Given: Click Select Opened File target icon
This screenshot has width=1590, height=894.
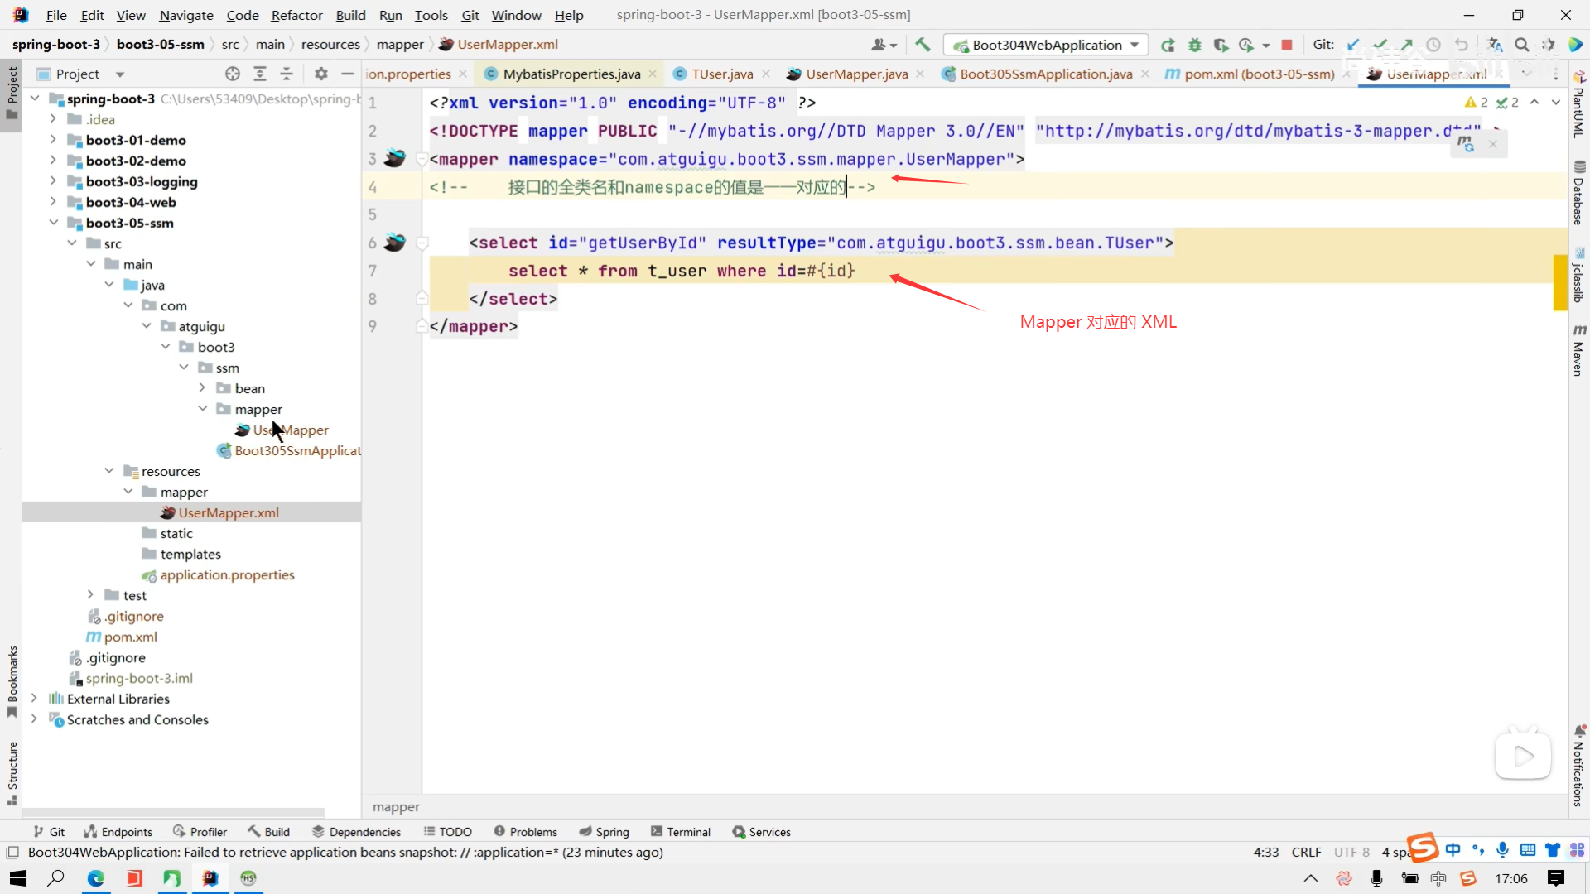Looking at the screenshot, I should point(233,74).
